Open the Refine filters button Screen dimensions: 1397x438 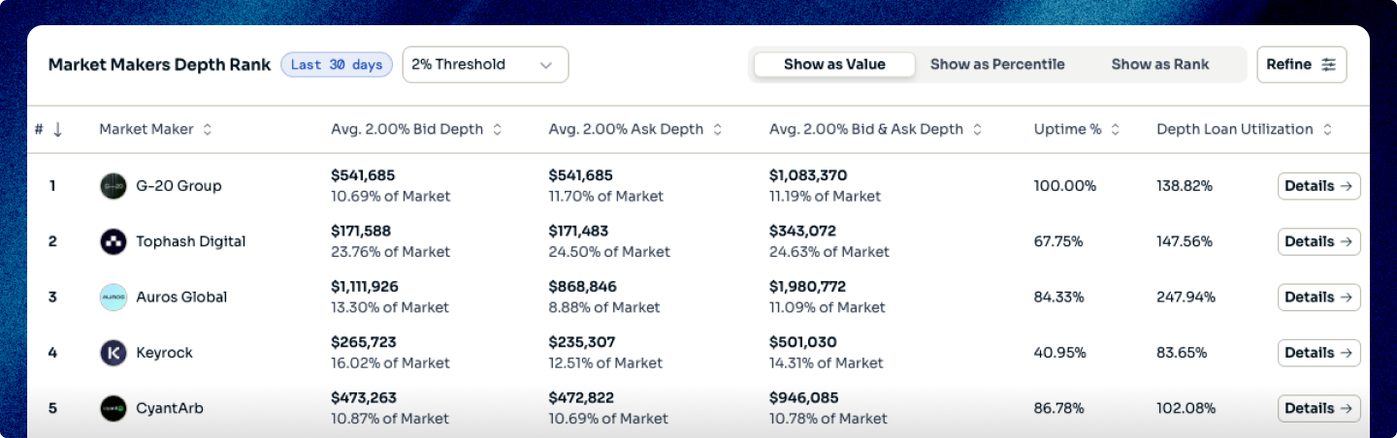coord(1301,65)
